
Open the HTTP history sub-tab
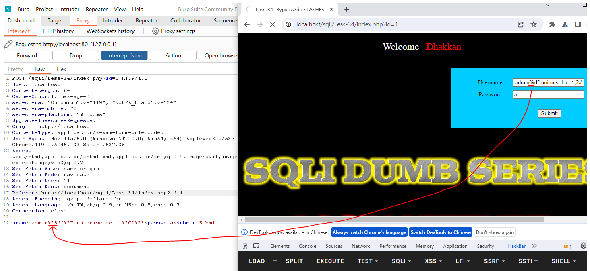(x=58, y=31)
